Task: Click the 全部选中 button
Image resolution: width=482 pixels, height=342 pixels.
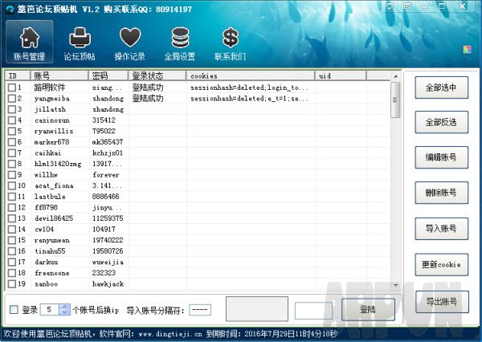Action: [x=441, y=88]
